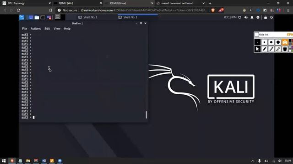Select the smallest pen size dot

tap(257, 42)
